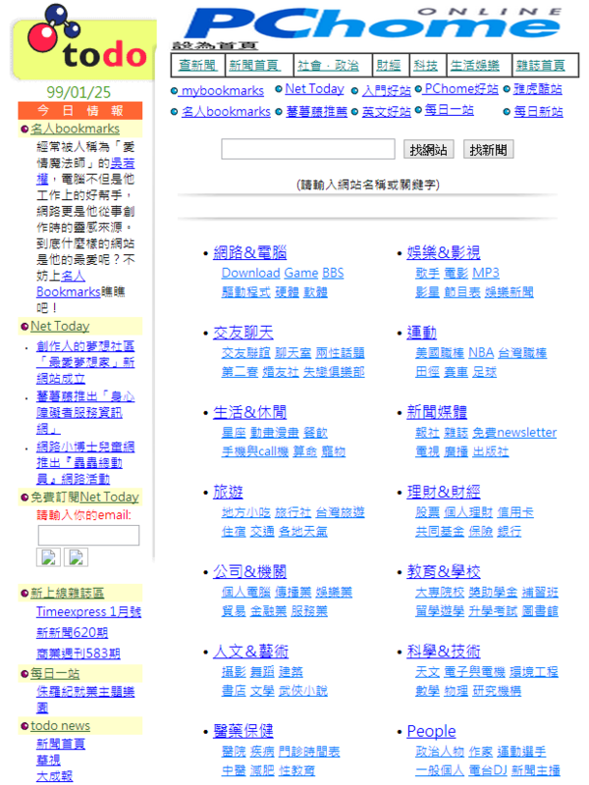
Task: Open the todo news heading link
Action: [x=60, y=725]
